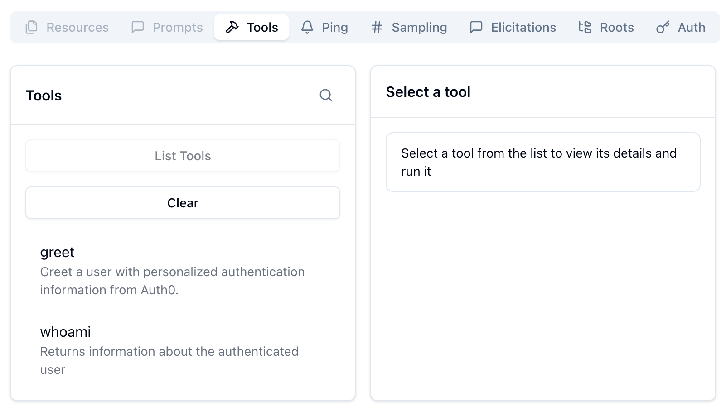Open the Sampling tab

coord(409,27)
